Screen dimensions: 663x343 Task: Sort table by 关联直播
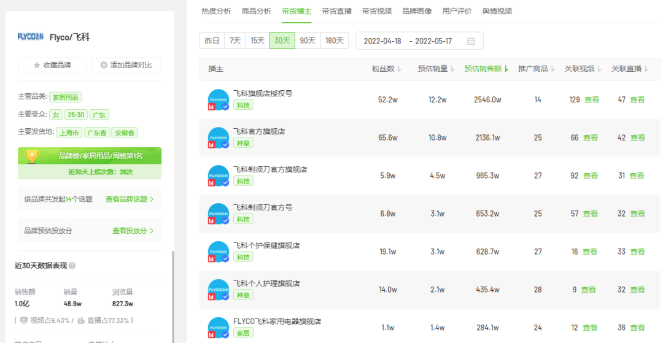pos(630,69)
